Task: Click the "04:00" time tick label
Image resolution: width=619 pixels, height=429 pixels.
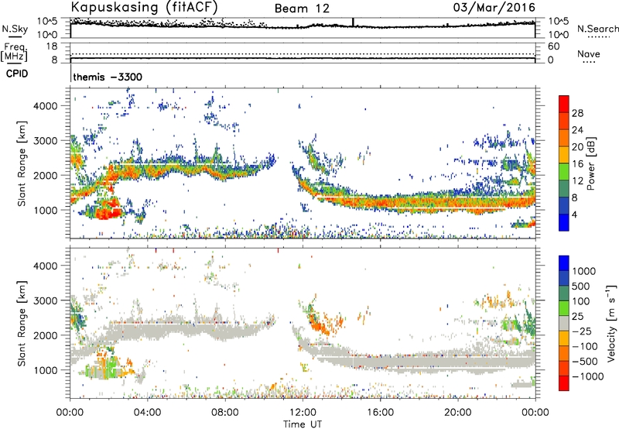Action: click(148, 413)
